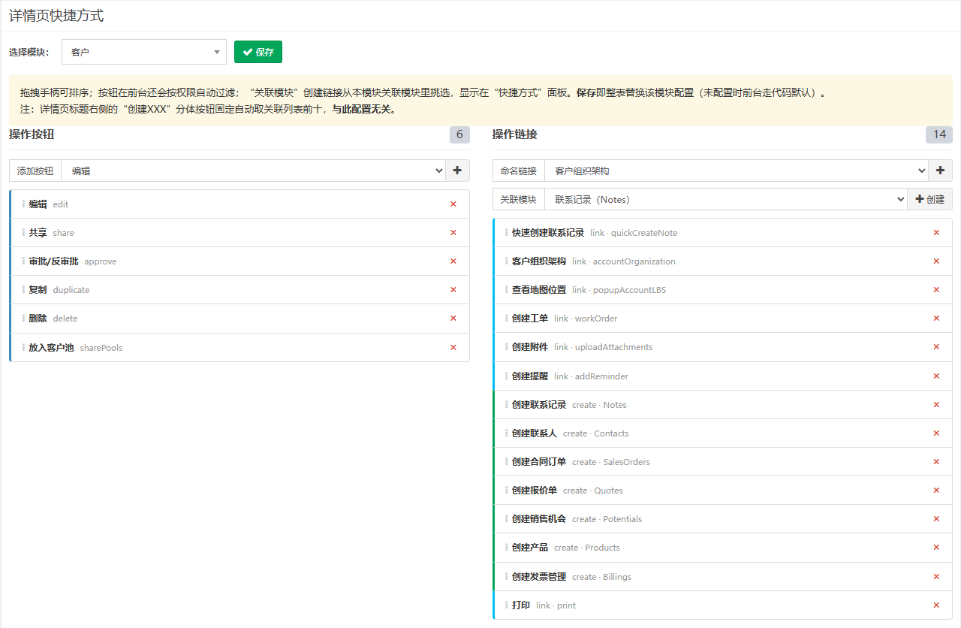Click the 详情页快捷方式 page title

[56, 15]
